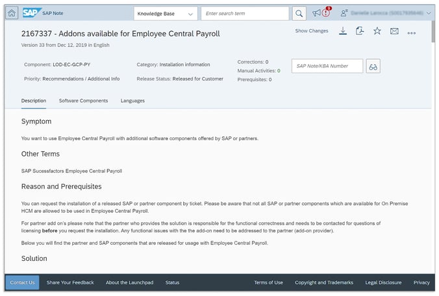Click Reason and Prerequisites heading
439x296 pixels.
coord(61,186)
